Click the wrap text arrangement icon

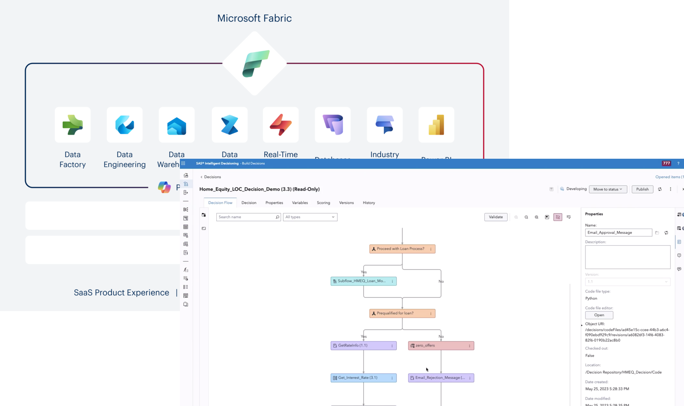click(569, 217)
